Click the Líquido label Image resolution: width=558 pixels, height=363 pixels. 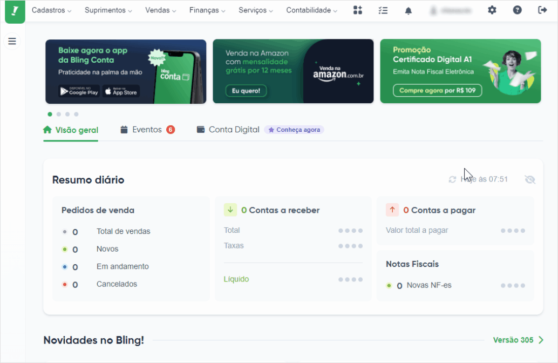click(x=236, y=279)
